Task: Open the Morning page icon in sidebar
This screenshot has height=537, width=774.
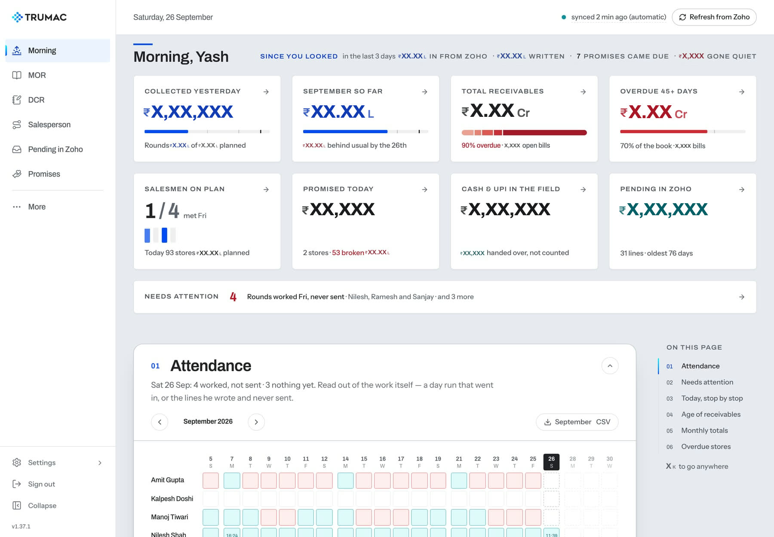Action: click(17, 50)
